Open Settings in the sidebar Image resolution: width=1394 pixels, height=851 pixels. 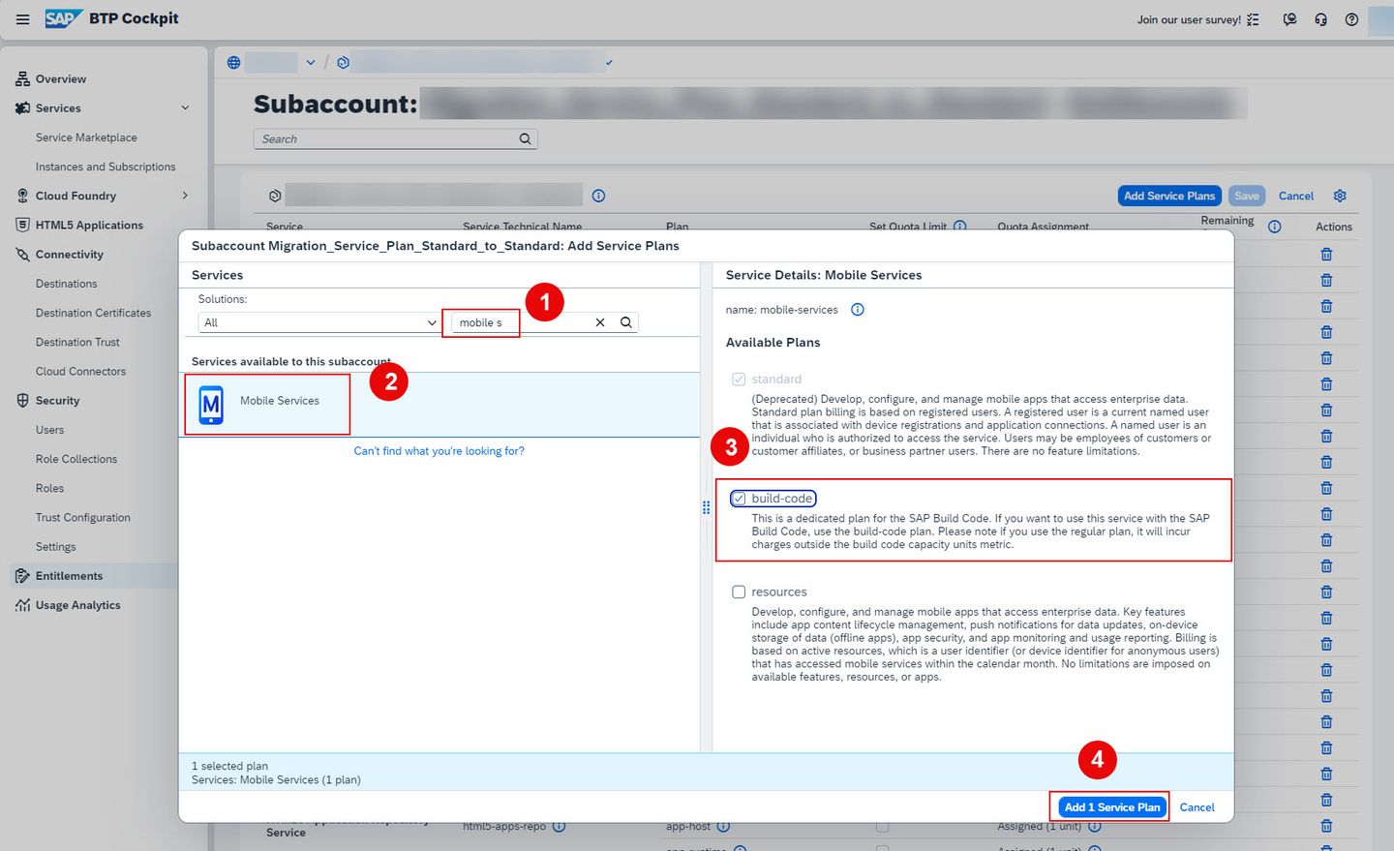(55, 547)
